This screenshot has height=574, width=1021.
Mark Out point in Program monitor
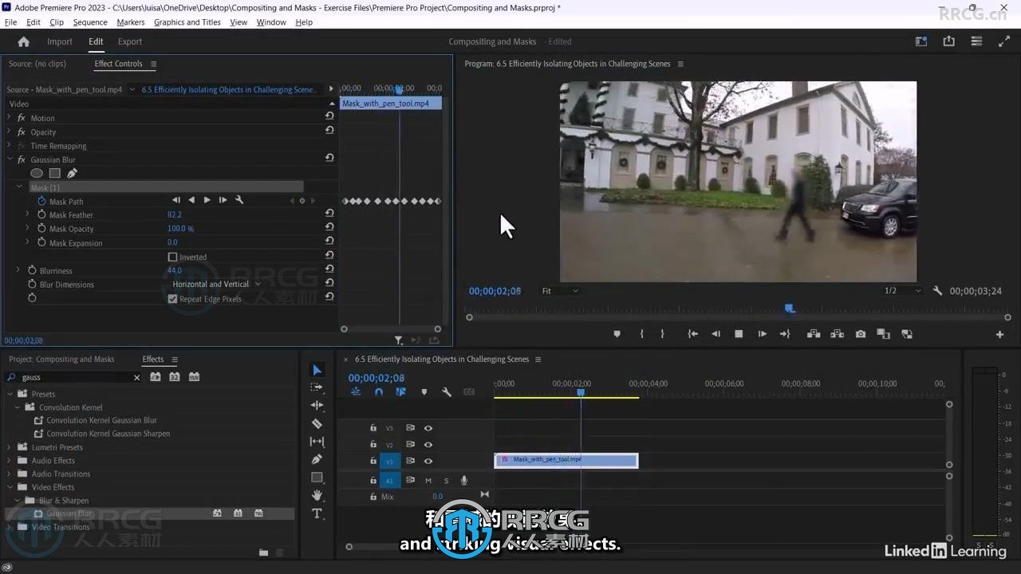(662, 334)
